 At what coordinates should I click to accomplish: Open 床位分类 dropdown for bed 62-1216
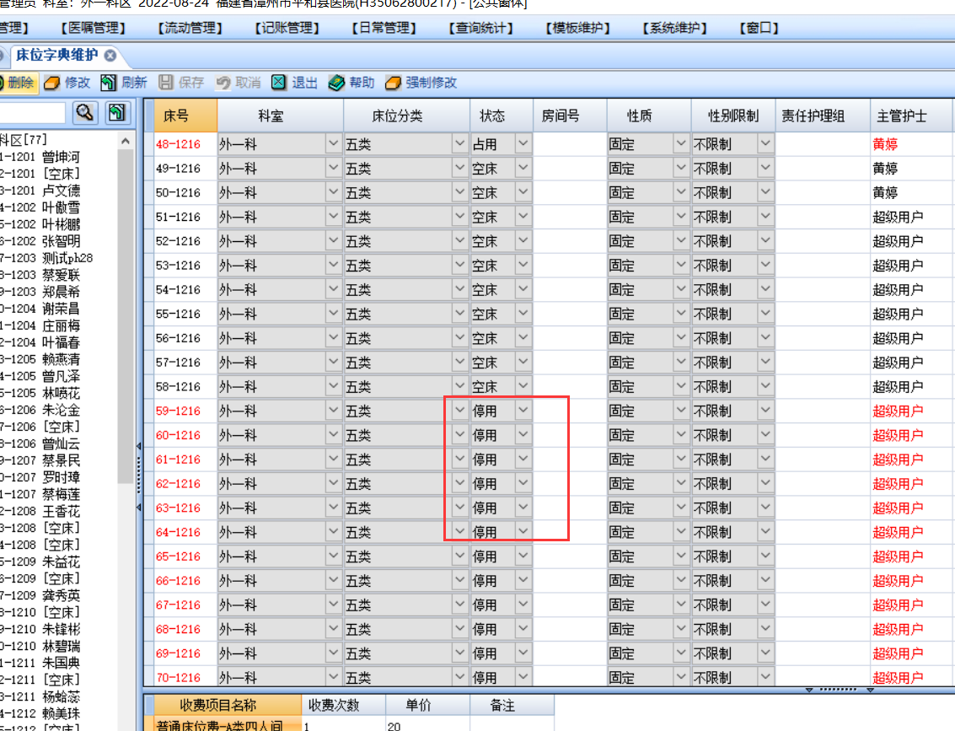tap(460, 483)
